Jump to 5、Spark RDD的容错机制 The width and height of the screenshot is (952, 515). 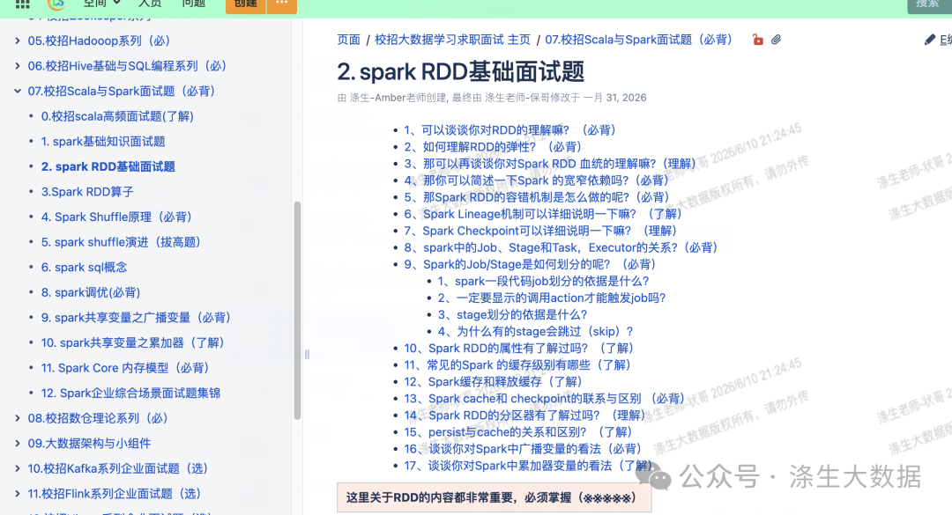[x=537, y=197]
